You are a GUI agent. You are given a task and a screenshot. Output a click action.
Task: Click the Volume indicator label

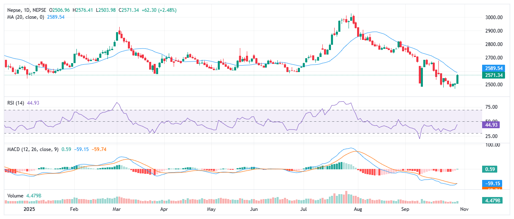16,195
